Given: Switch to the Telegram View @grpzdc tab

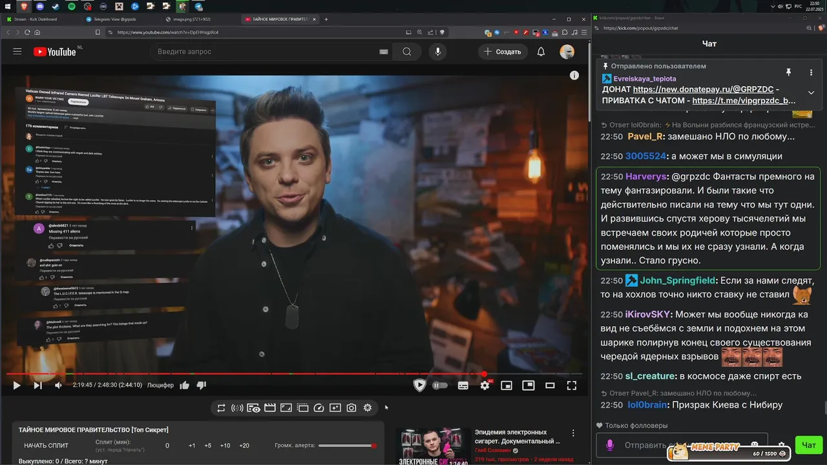Looking at the screenshot, I should (x=120, y=19).
